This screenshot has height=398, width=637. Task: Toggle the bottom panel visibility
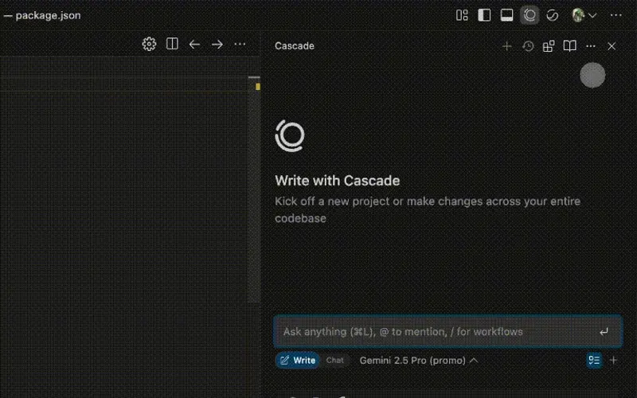506,15
